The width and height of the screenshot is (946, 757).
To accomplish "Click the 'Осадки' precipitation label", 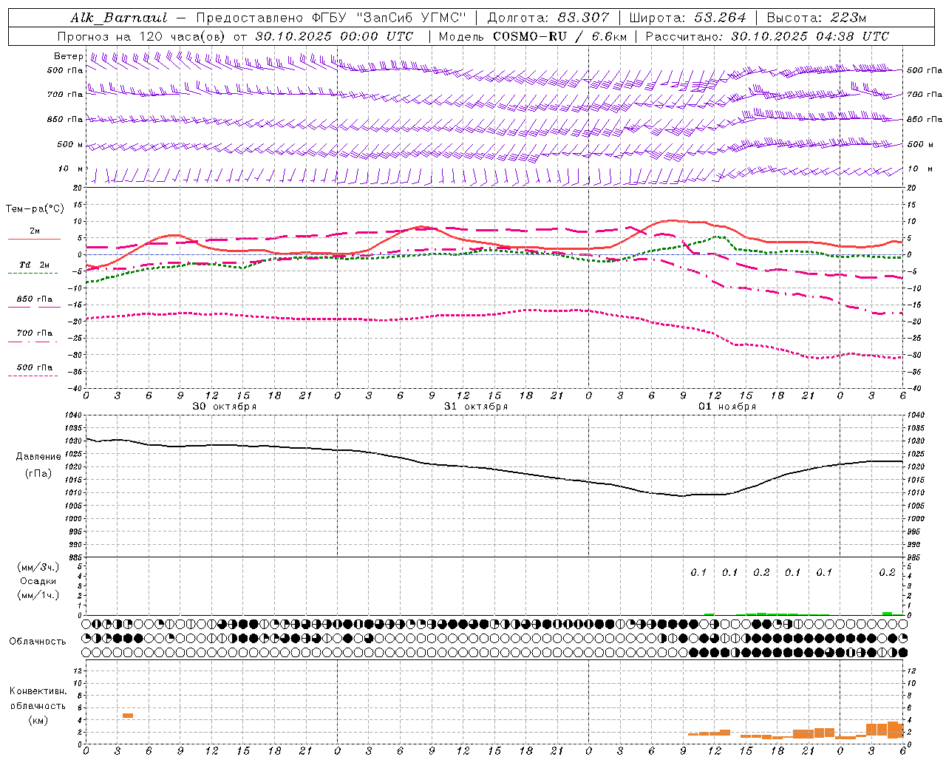I will (38, 581).
